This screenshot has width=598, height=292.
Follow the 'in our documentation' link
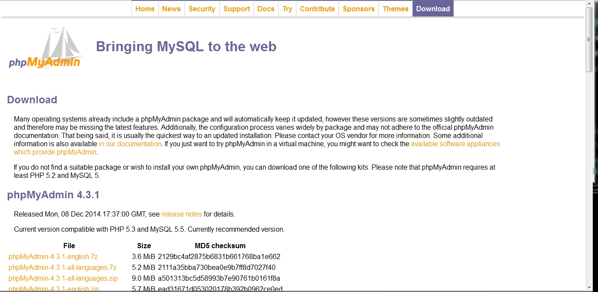130,144
